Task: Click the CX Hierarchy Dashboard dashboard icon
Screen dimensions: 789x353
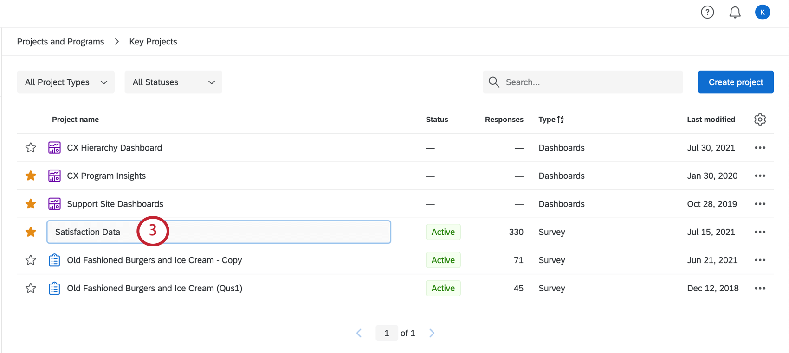Action: pos(54,148)
